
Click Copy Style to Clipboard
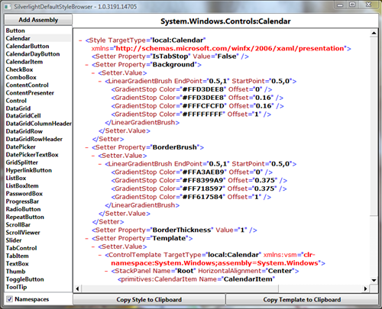coord(149,300)
